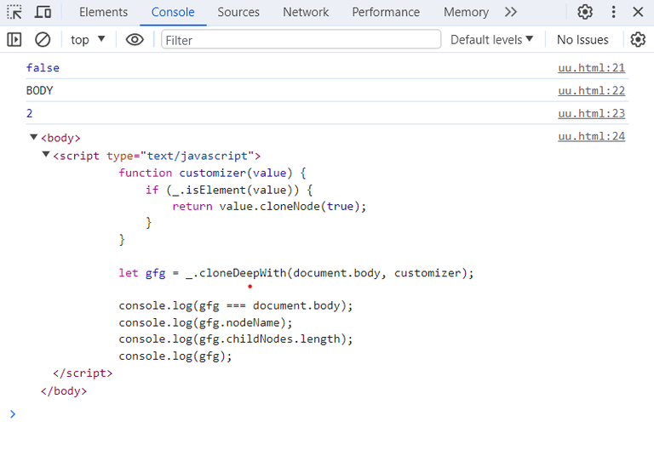
Task: Open the Performance tab
Action: (386, 12)
